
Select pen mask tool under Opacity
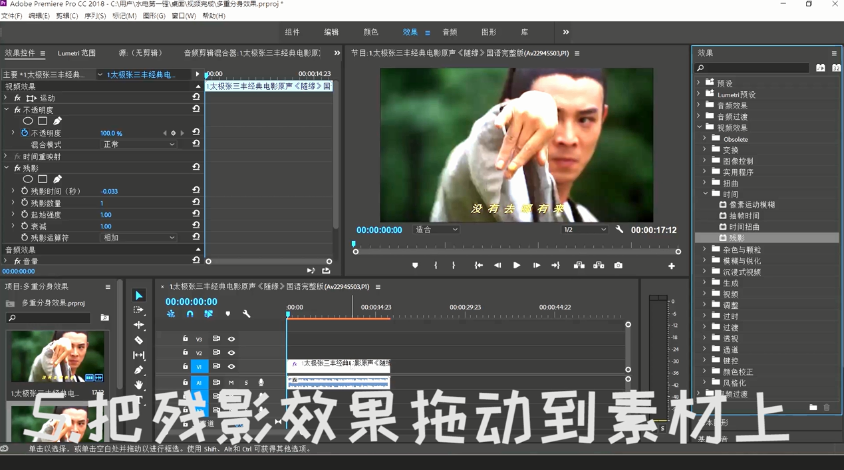[58, 121]
